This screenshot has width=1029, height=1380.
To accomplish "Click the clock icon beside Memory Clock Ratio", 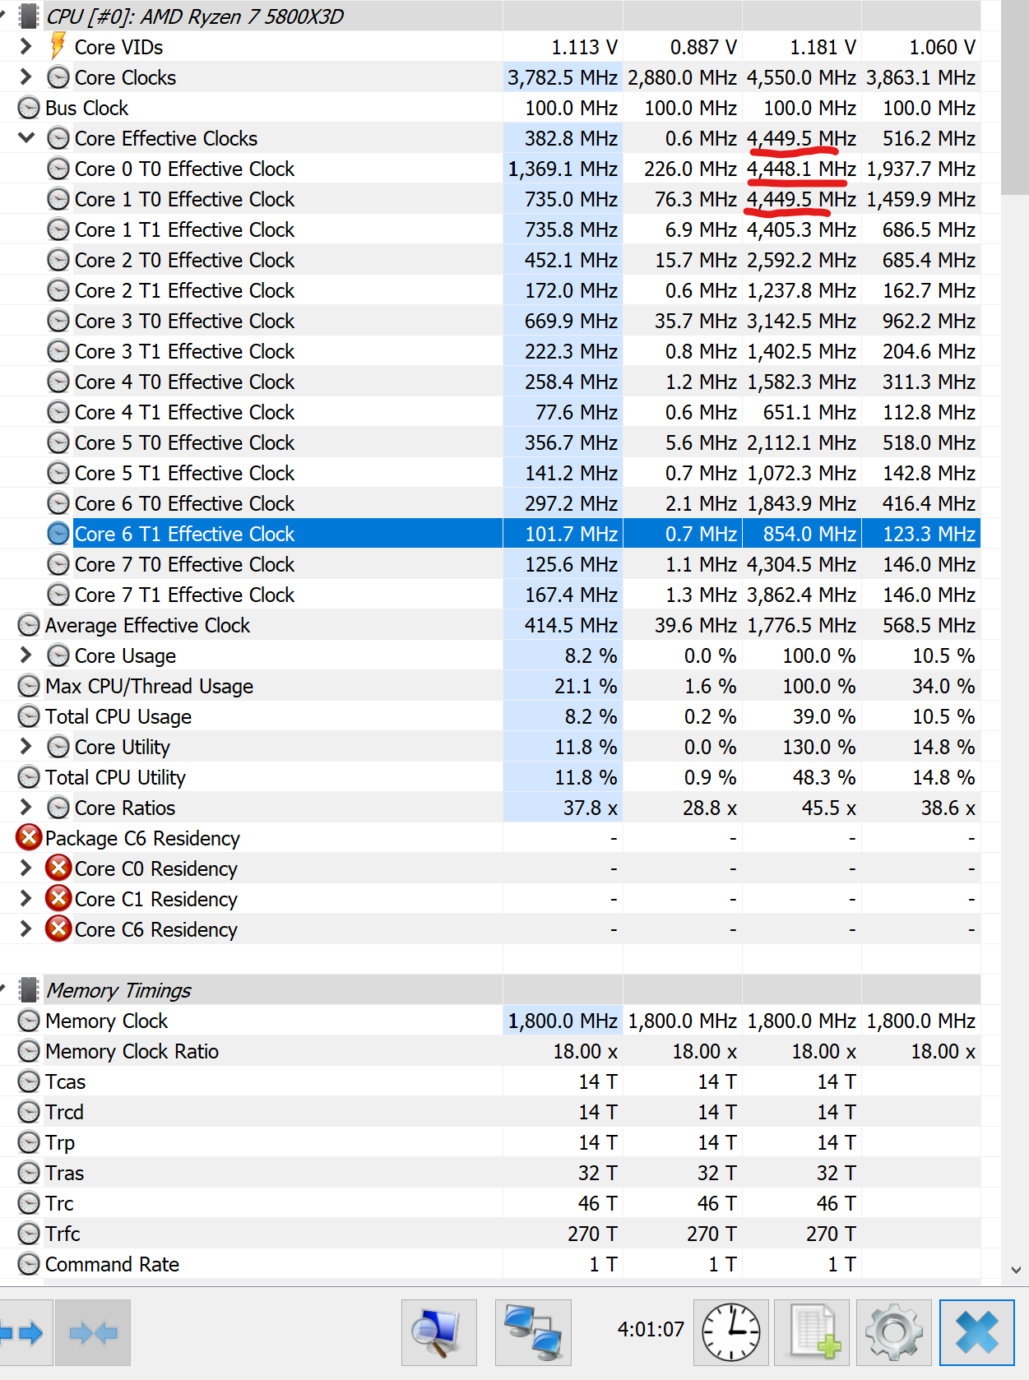I will [x=29, y=1051].
